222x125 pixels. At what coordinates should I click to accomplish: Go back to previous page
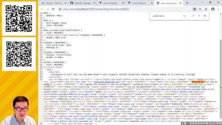(x=42, y=9)
